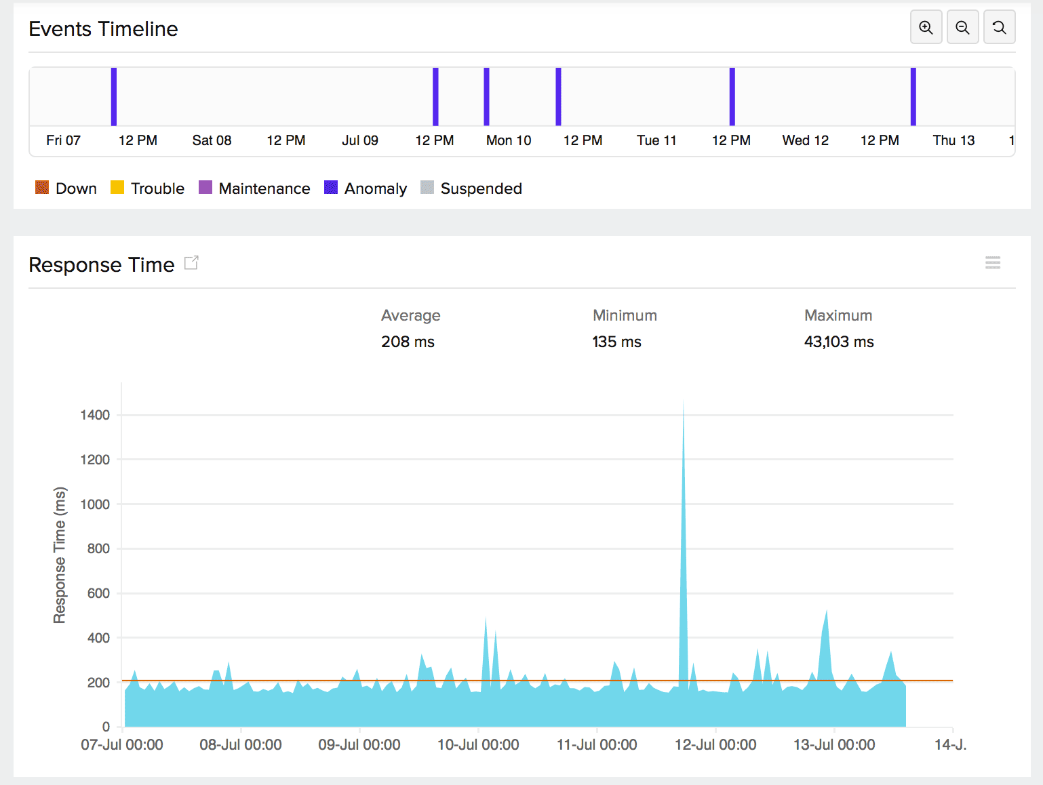Open the Response Time chart context menu
Screen dimensions: 1043x785
click(993, 263)
